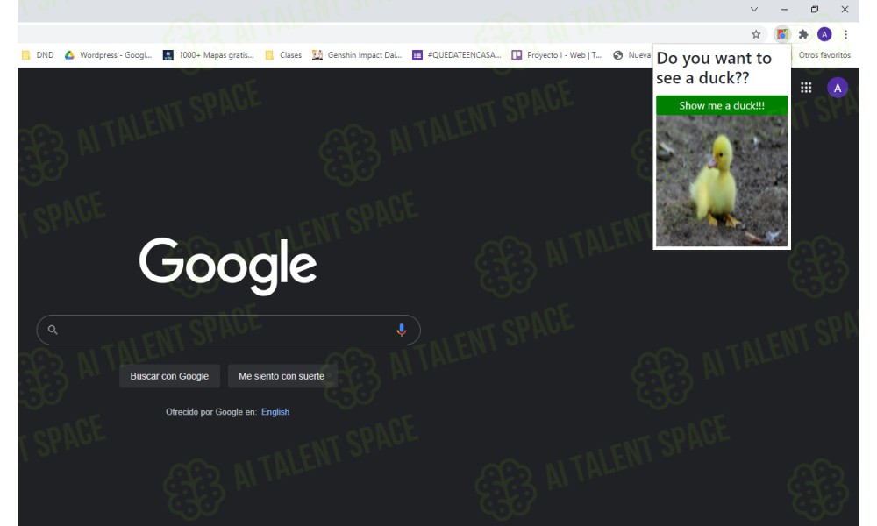Image resolution: width=877 pixels, height=526 pixels.
Task: Open the Nueva bookmark with globe icon
Action: (632, 54)
